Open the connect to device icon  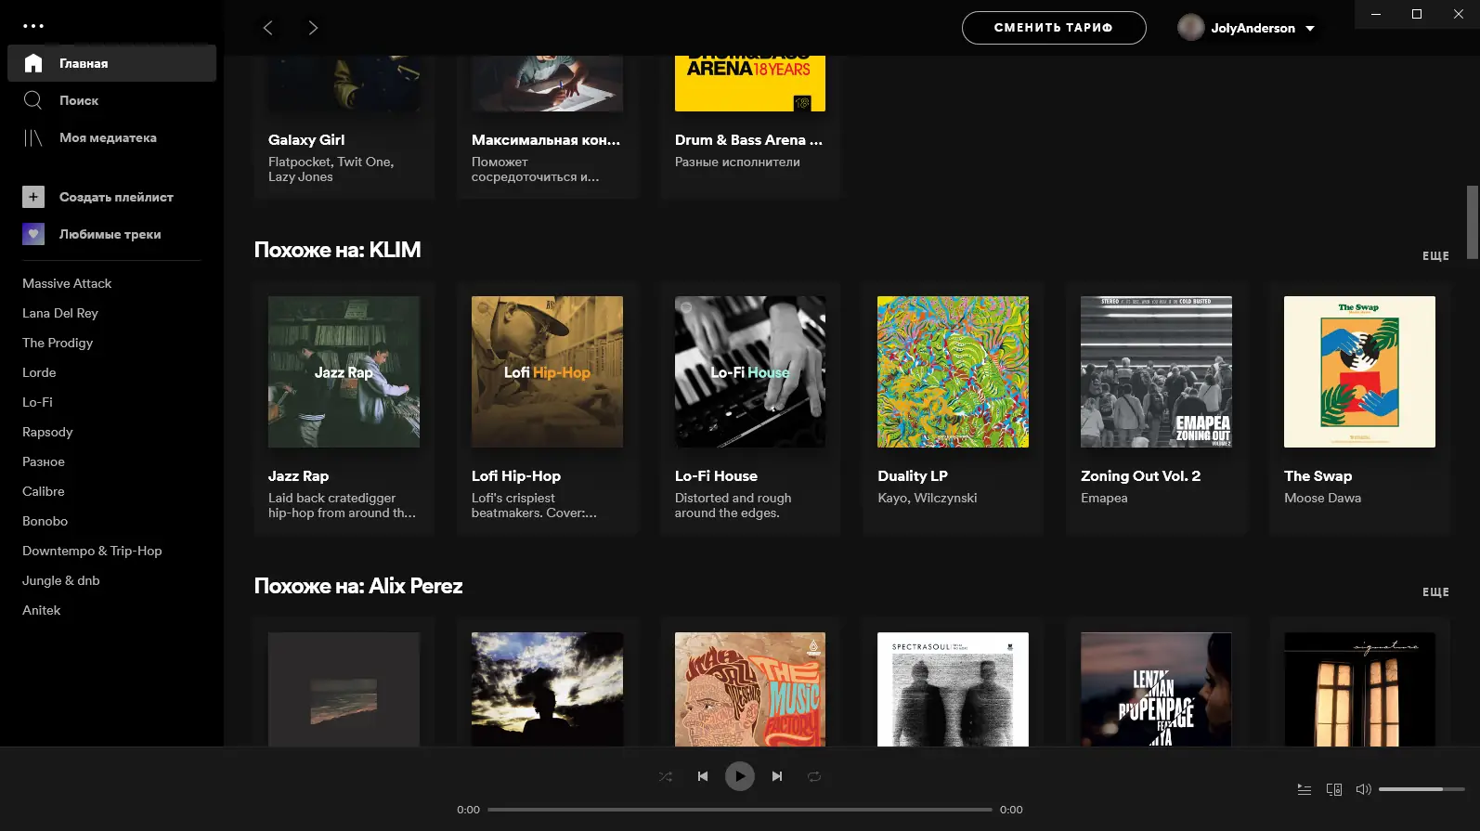(1334, 789)
